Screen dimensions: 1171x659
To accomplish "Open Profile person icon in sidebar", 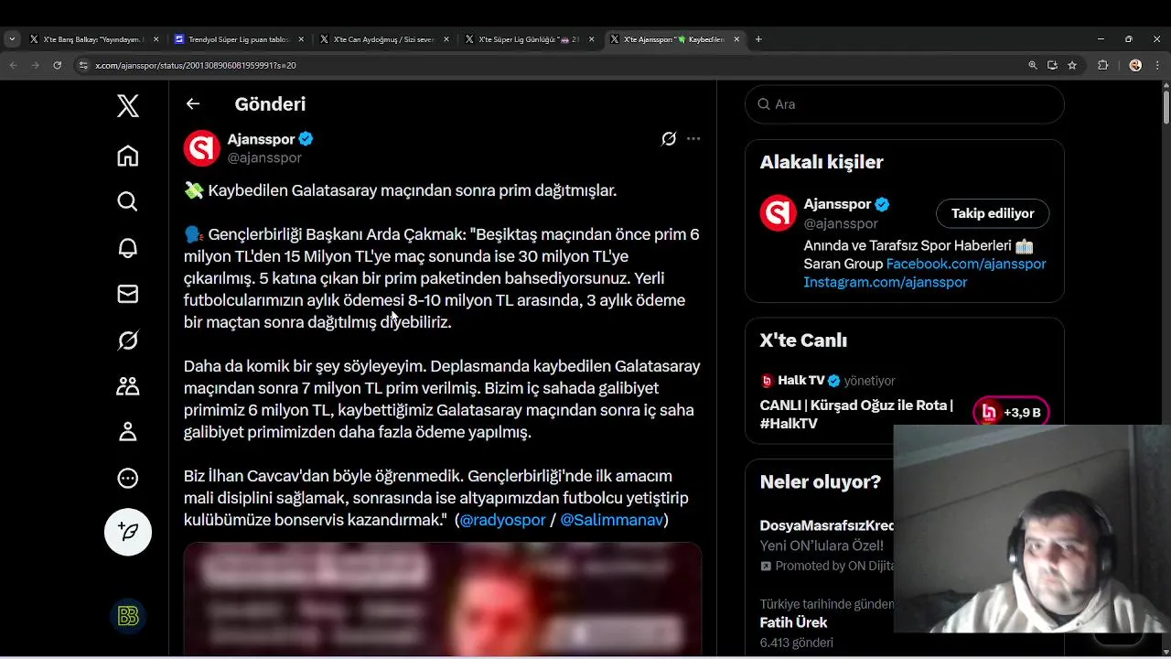I will coord(128,432).
